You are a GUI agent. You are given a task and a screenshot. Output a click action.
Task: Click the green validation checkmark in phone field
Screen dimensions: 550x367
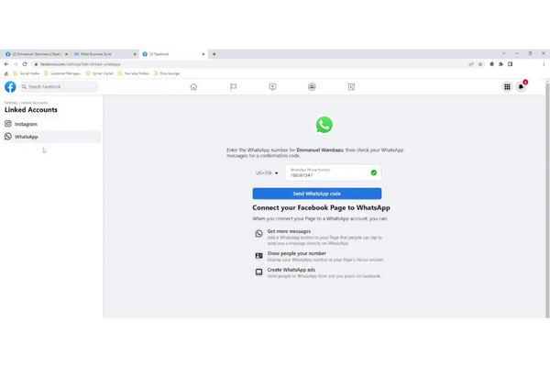tap(374, 172)
